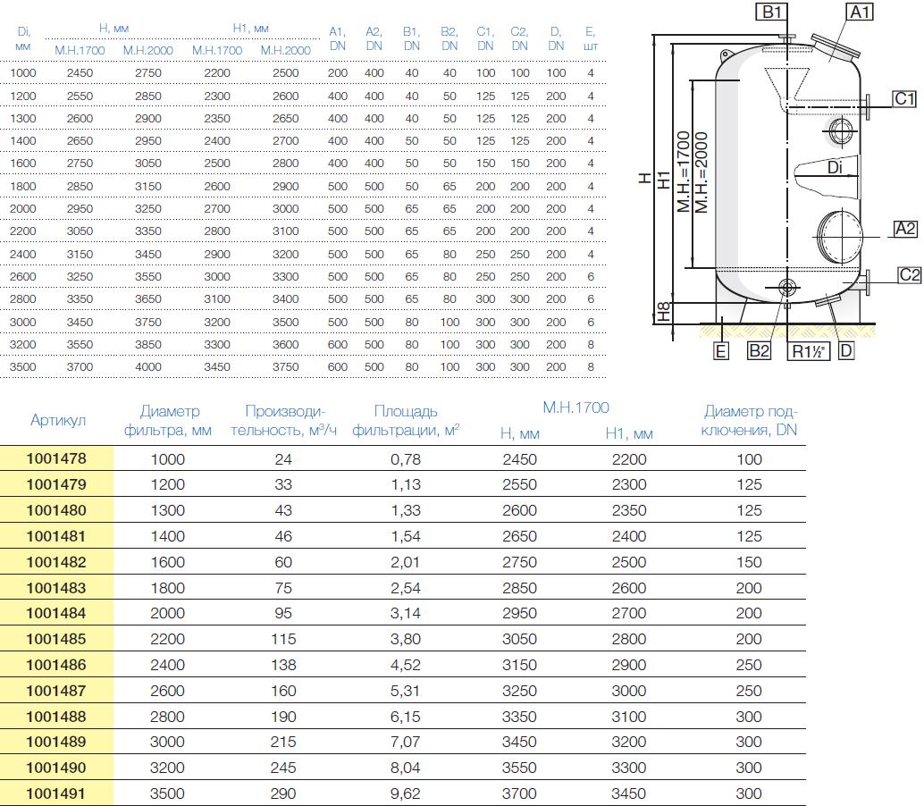Select article number 1001485
The image size is (924, 806).
coord(57,640)
